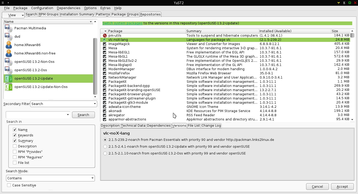Image resolution: width=358 pixels, height=194 pixels.
Task: Focus the search text input field
Action: (36, 115)
